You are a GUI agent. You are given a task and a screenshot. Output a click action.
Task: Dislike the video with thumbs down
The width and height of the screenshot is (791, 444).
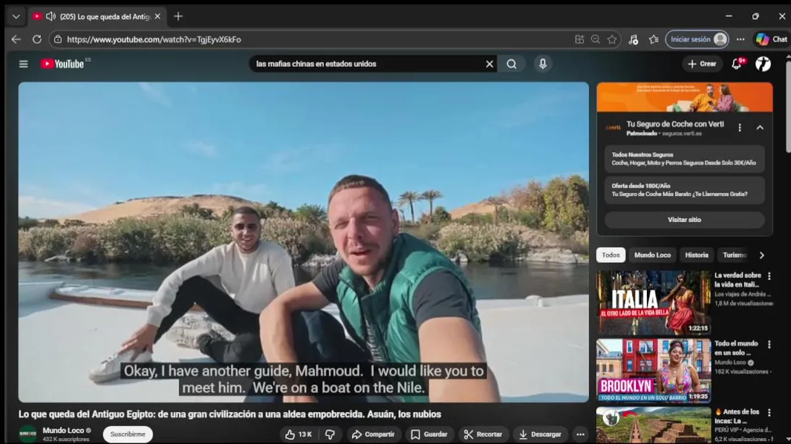point(330,434)
